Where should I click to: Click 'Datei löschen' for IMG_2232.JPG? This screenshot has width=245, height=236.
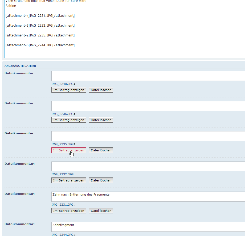pos(101,180)
